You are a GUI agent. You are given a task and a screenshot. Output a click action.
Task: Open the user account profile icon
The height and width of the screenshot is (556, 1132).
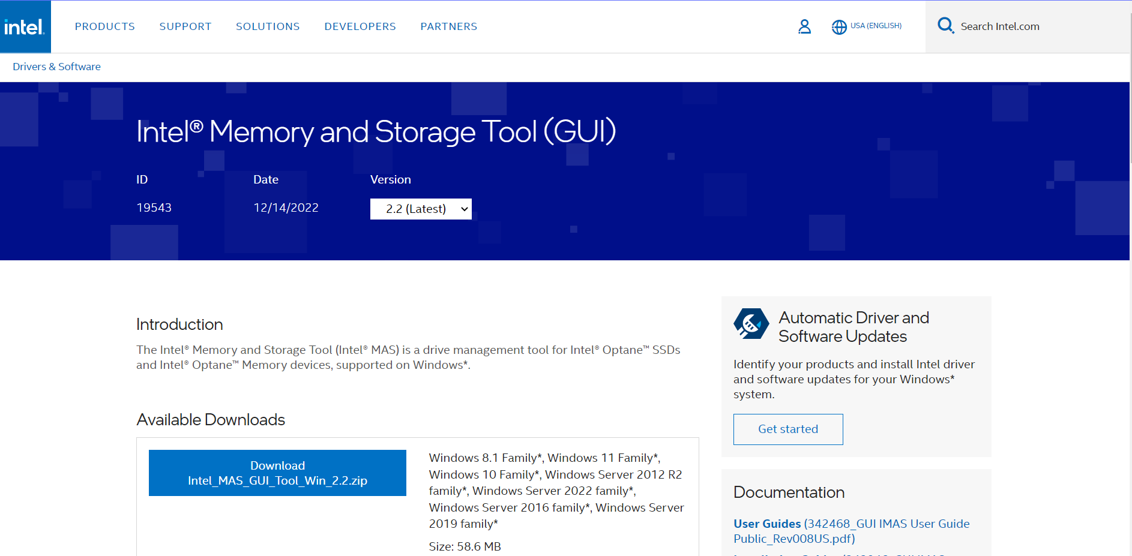(x=804, y=26)
